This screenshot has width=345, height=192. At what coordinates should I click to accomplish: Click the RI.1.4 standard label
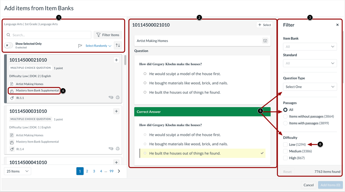pos(20,149)
